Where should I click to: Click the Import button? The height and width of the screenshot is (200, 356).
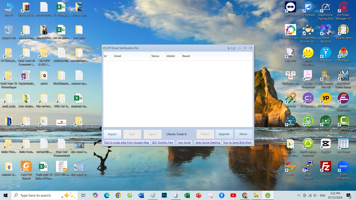tap(112, 134)
